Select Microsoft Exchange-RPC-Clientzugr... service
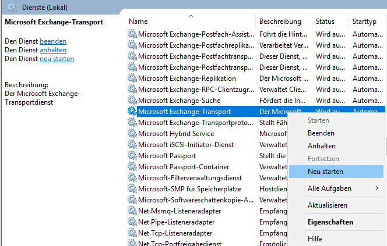 click(196, 90)
